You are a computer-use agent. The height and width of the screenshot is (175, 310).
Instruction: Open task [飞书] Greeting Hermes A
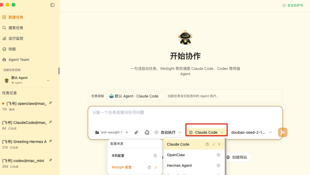[24, 142]
